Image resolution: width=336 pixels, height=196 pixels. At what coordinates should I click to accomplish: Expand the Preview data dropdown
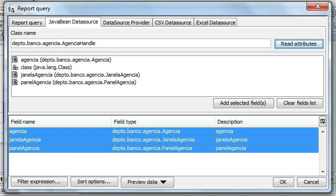click(147, 182)
